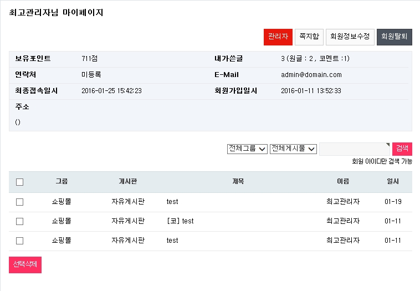420x291 pixels.
Task: Open the bottom test post link
Action: point(172,241)
